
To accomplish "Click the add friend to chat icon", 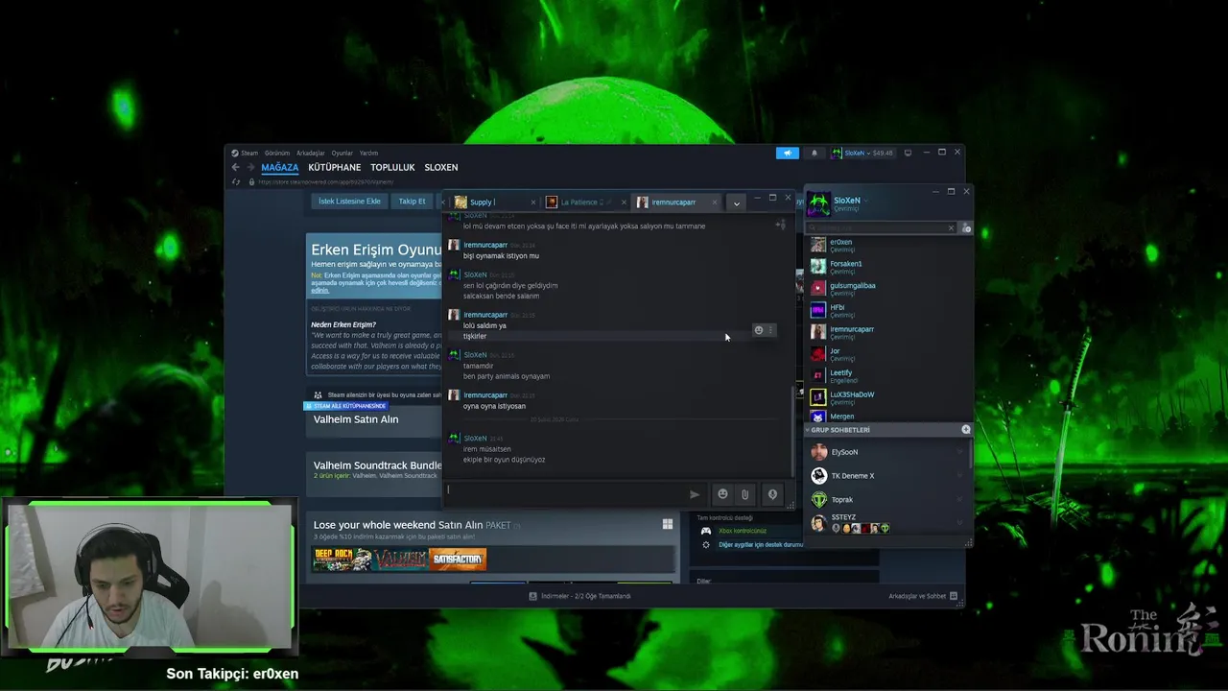I will point(781,225).
